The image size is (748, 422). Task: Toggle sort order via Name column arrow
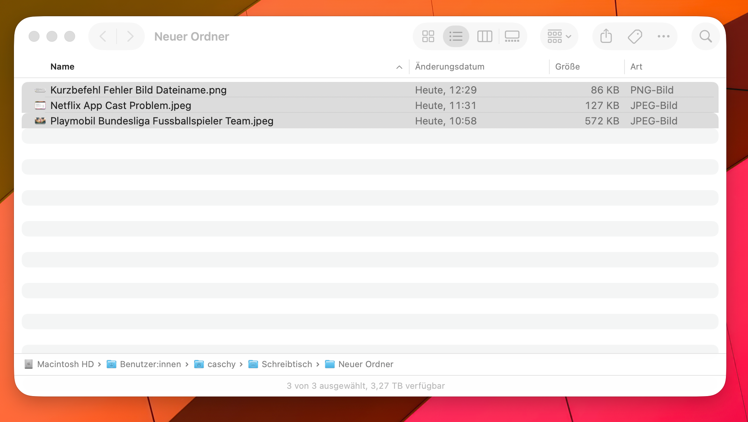tap(399, 67)
